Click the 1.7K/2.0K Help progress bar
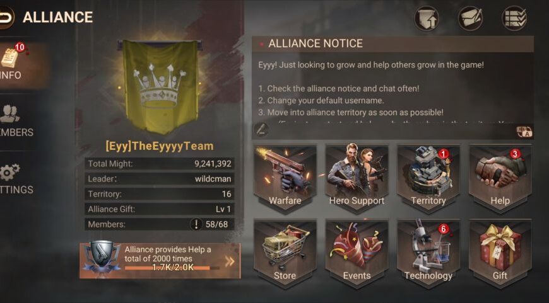The image size is (549, 303). [x=172, y=268]
